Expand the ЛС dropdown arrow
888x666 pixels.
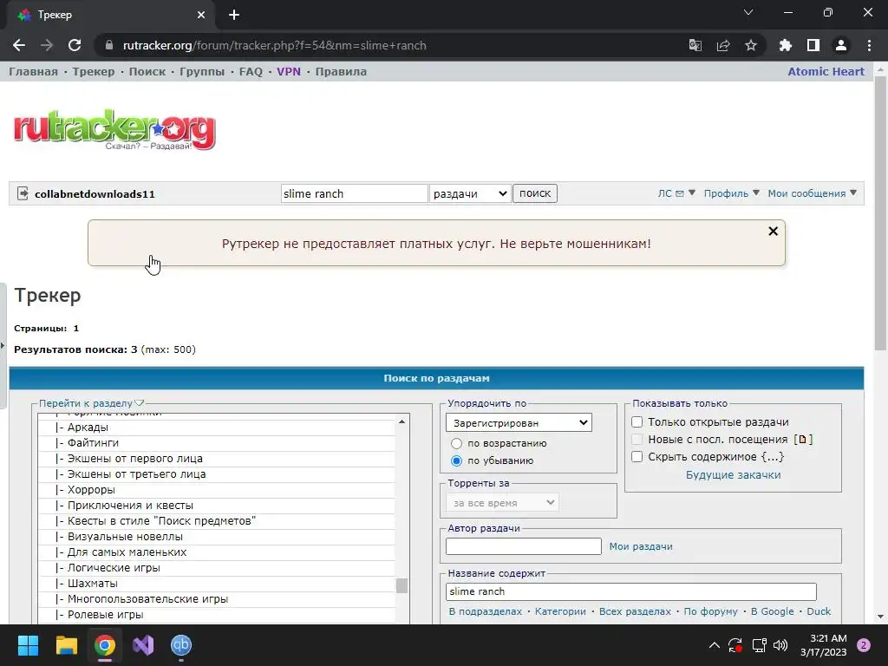coord(691,193)
